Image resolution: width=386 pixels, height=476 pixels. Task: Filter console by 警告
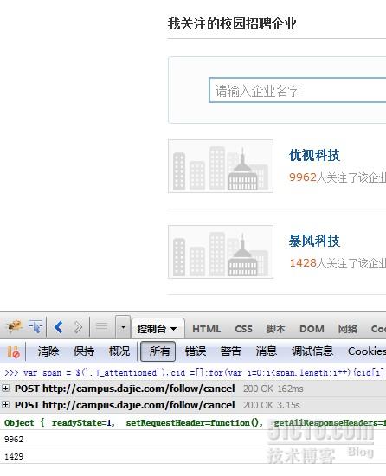[231, 351]
